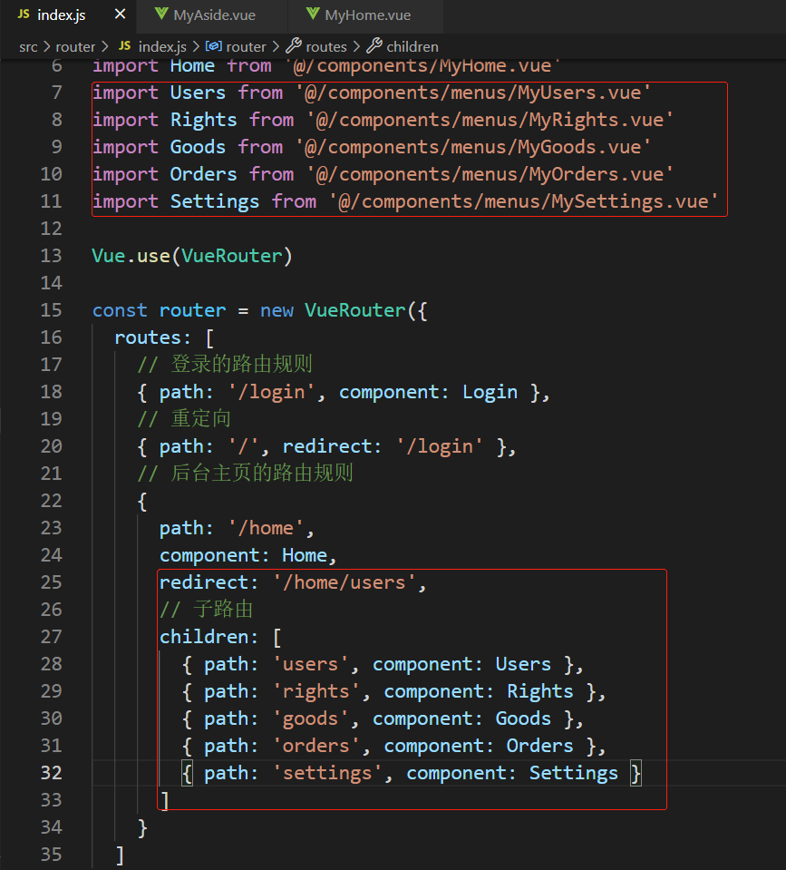Click the Vue icon on MyAside.vue tab
786x870 pixels.
pyautogui.click(x=161, y=14)
